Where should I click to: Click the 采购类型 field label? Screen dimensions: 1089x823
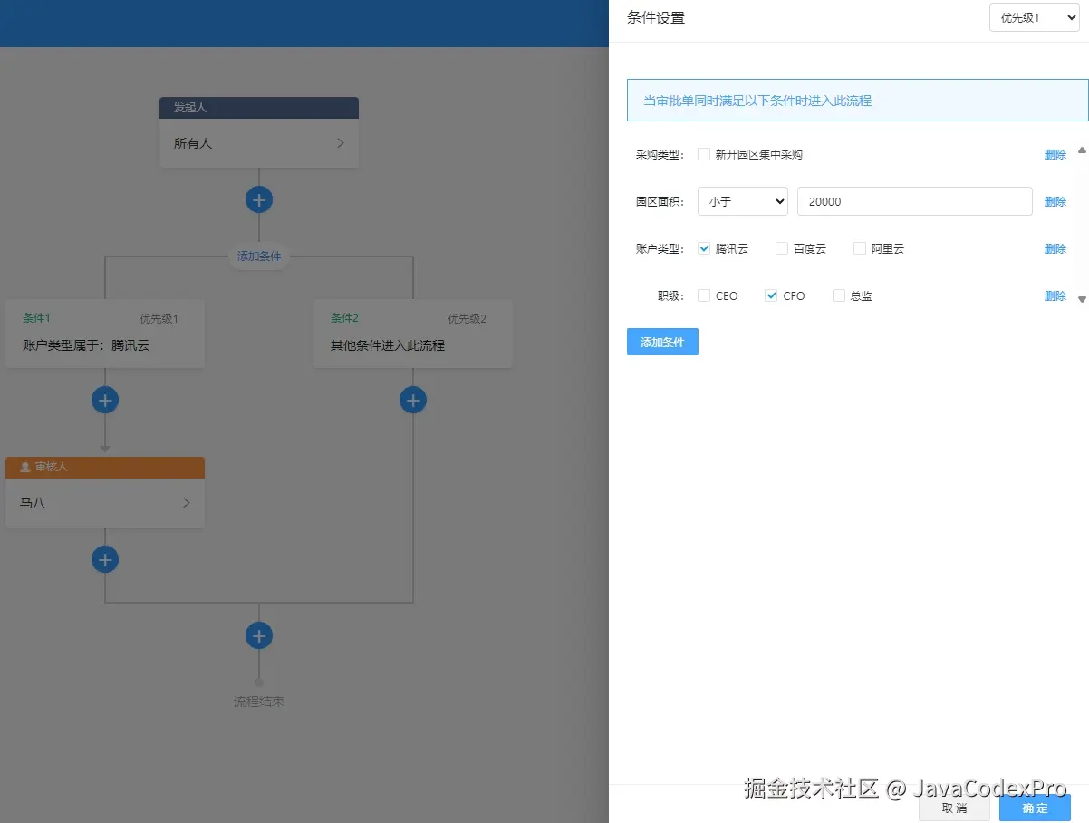pyautogui.click(x=660, y=154)
